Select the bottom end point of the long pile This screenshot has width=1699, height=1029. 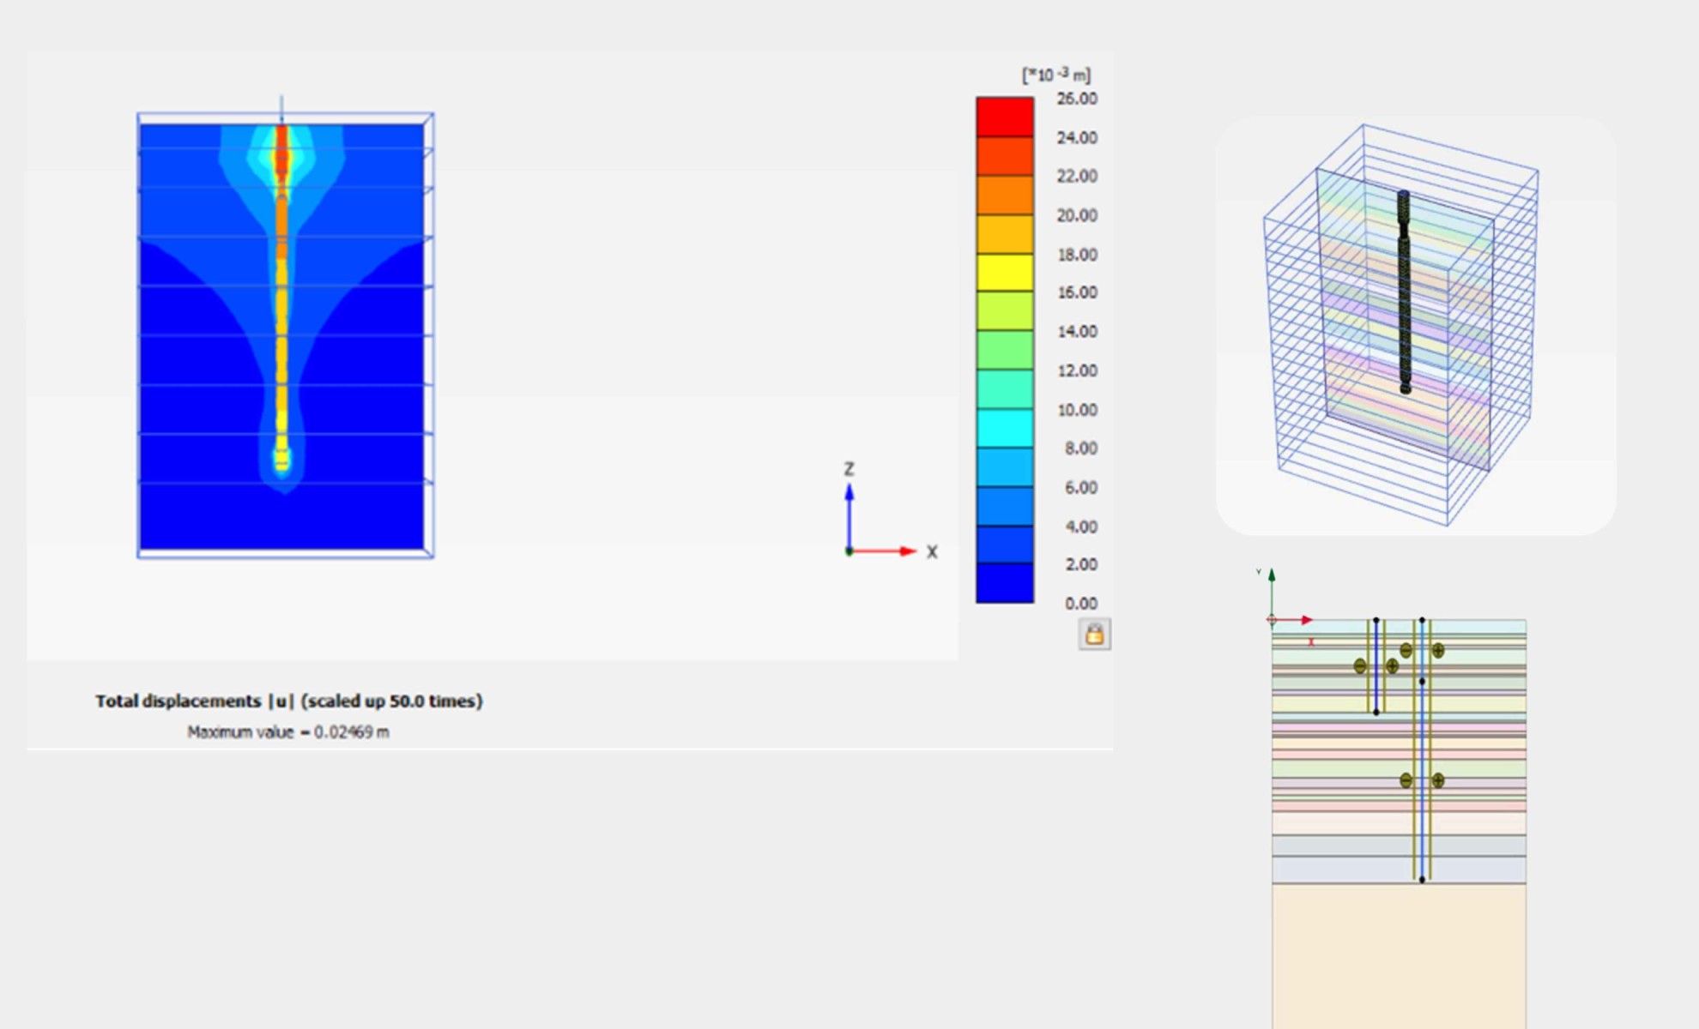pos(1422,879)
